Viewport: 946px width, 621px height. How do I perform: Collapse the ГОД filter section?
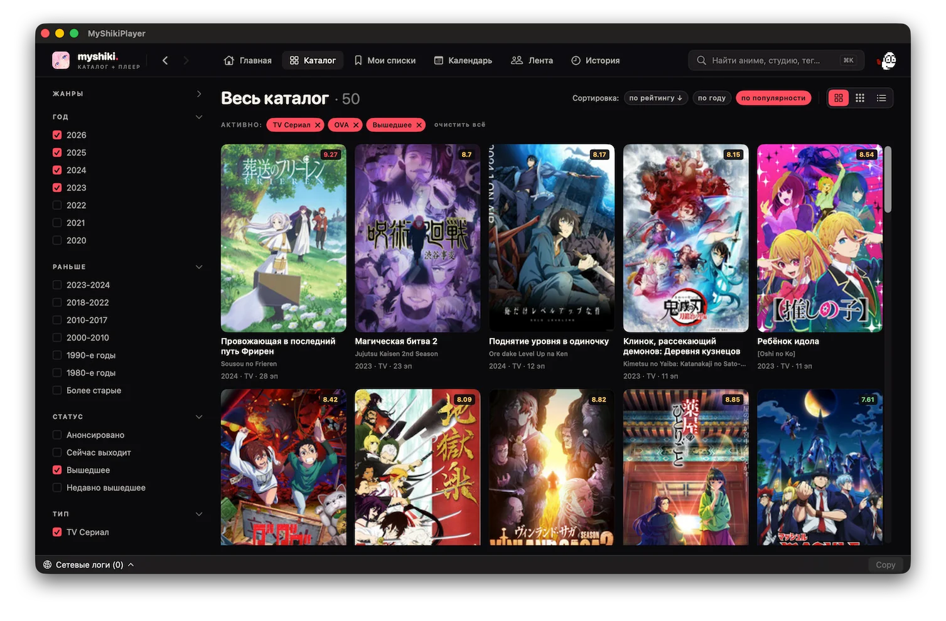tap(199, 117)
